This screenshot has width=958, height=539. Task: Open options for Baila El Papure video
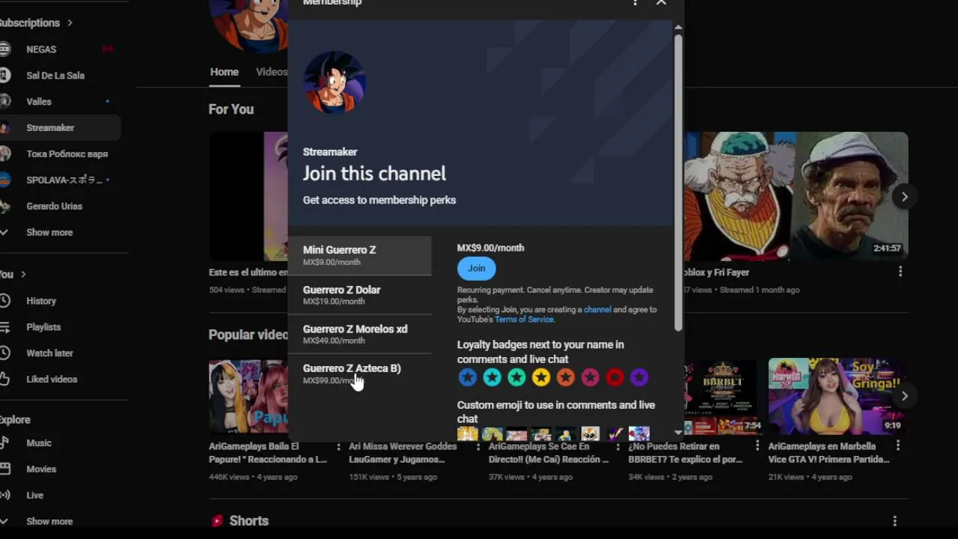click(x=339, y=445)
